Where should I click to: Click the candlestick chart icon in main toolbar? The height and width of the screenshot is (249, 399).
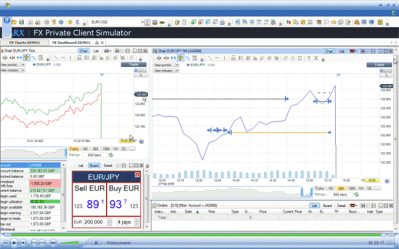coord(289,22)
